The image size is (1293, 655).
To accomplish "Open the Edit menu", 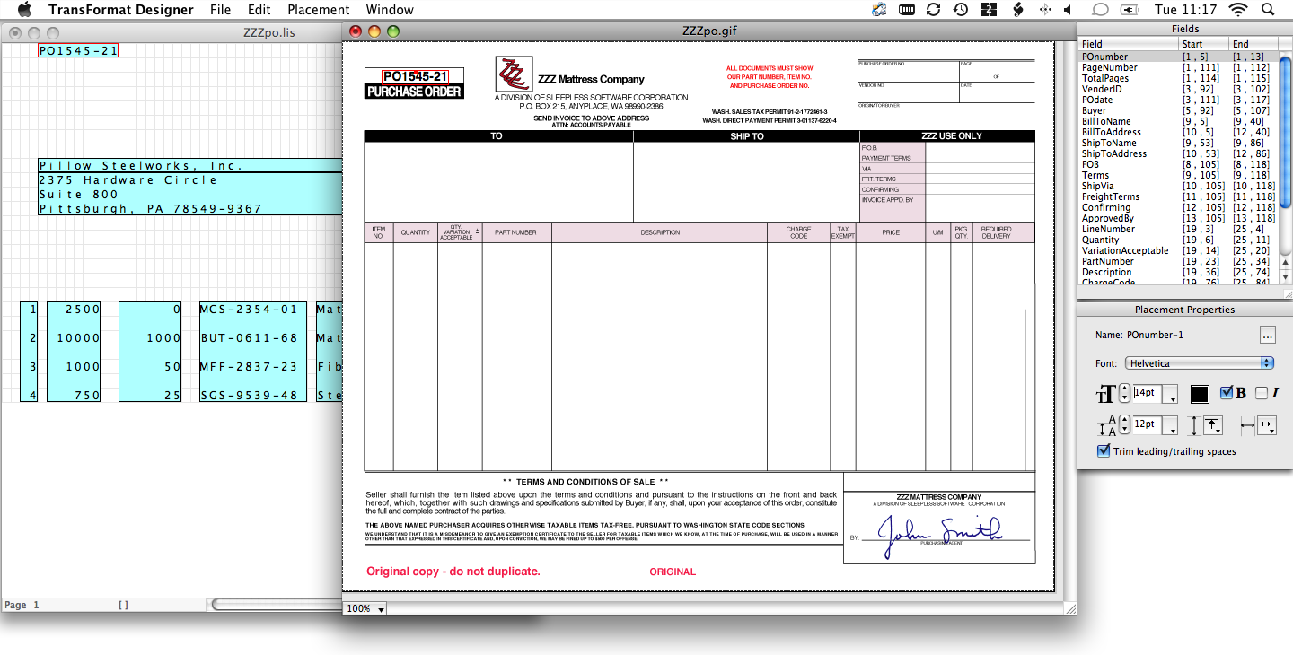I will click(259, 10).
